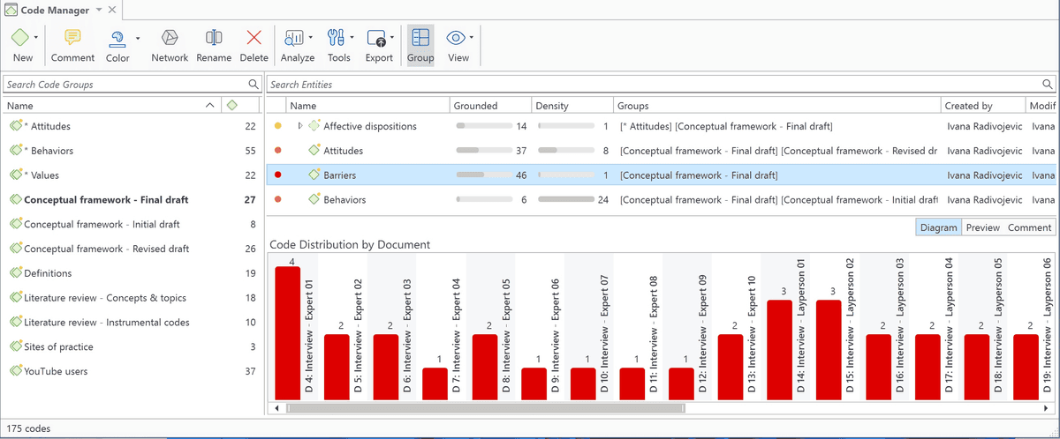Expand the Analyze dropdown arrow

[310, 38]
